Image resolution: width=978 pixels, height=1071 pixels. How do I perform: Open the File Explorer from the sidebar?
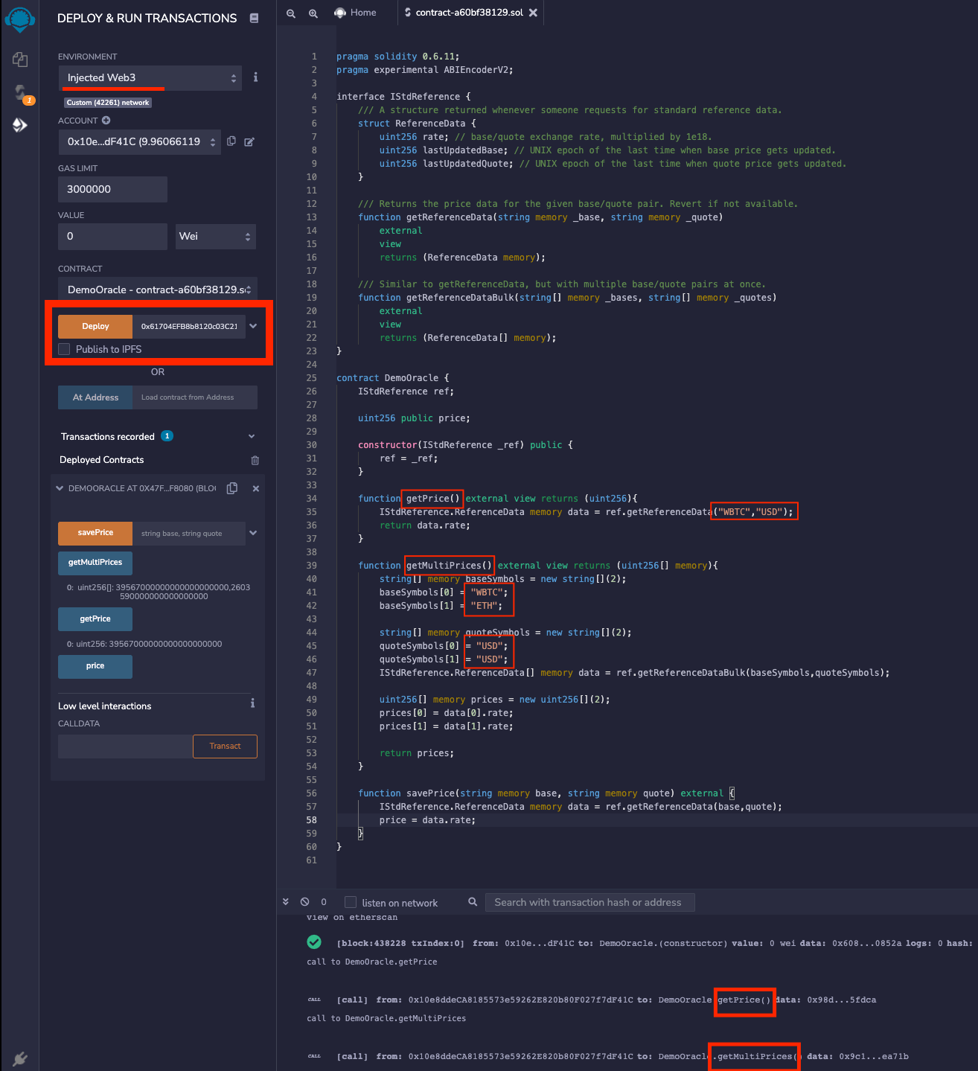coord(20,60)
